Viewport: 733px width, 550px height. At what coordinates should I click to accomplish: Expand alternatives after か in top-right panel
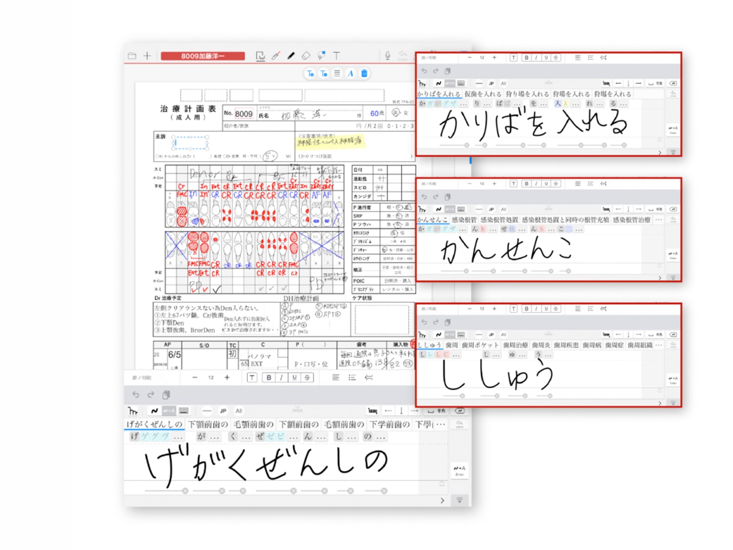pos(463,104)
